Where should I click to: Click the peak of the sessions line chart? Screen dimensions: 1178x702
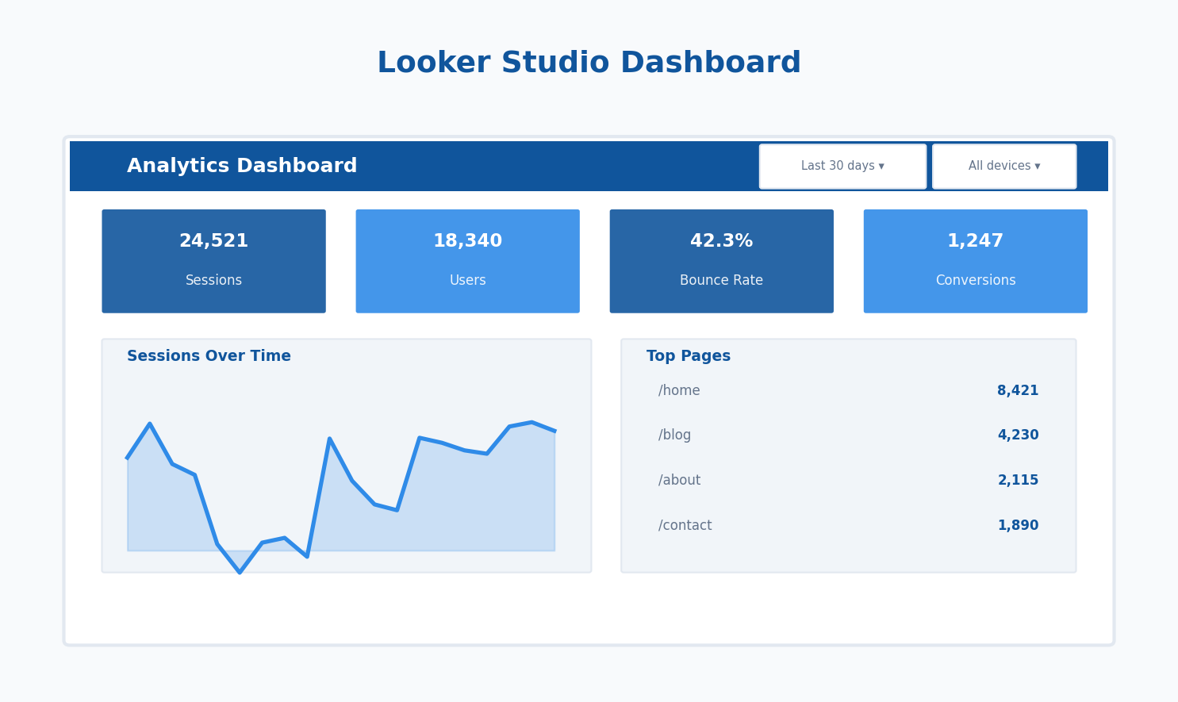tap(150, 424)
